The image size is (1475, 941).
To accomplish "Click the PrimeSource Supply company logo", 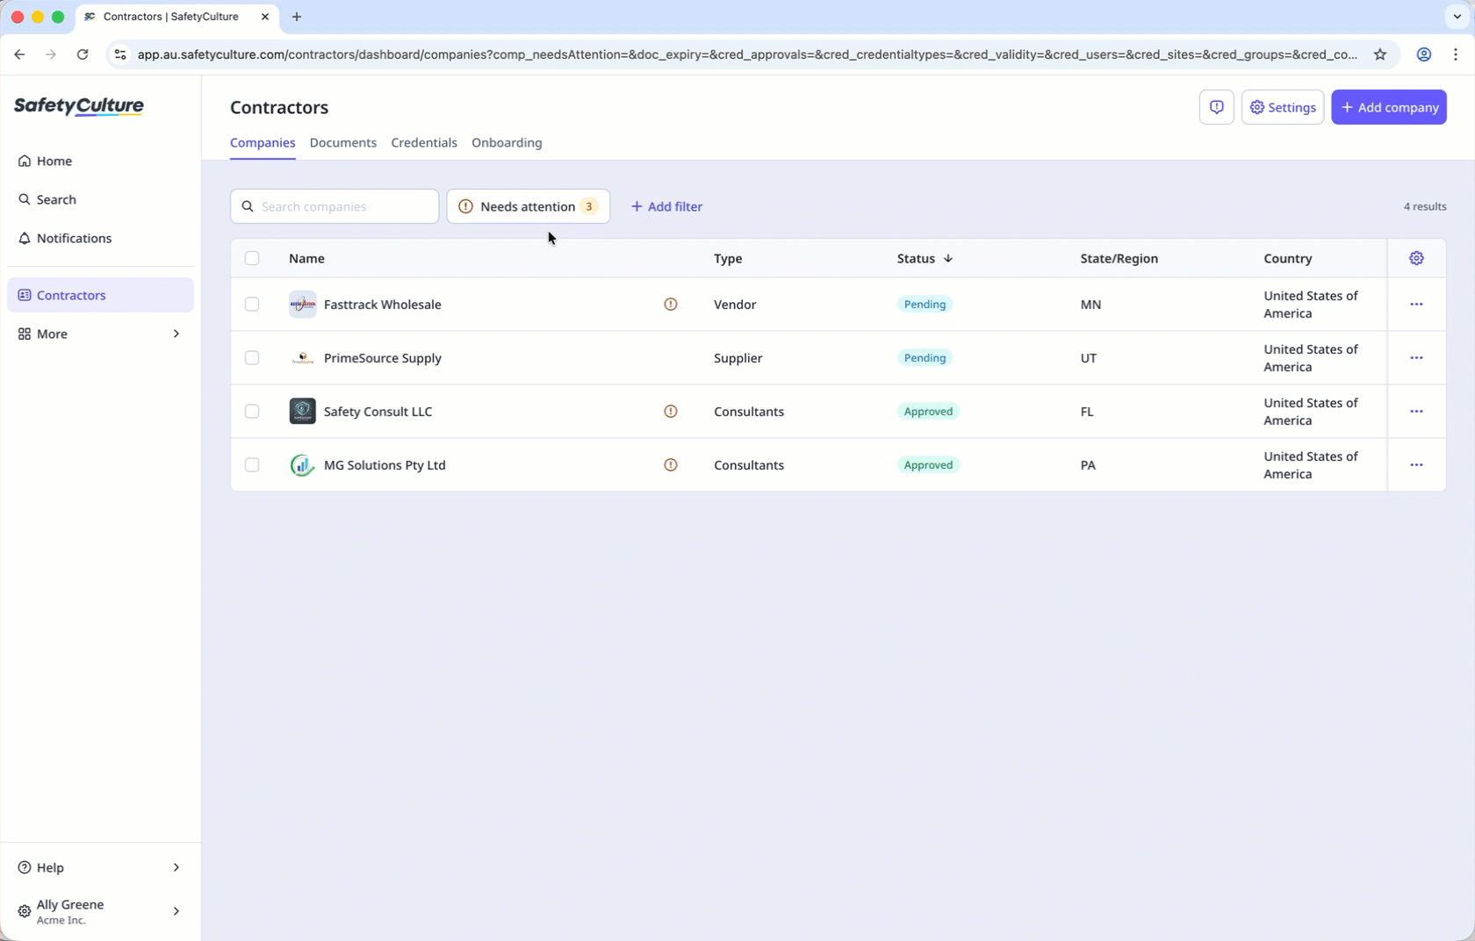I will pyautogui.click(x=302, y=358).
